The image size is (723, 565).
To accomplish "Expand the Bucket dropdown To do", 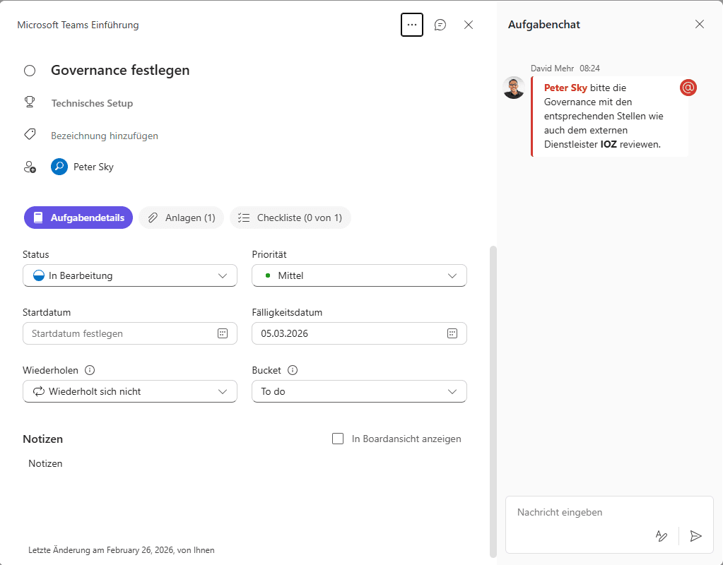I will point(359,391).
